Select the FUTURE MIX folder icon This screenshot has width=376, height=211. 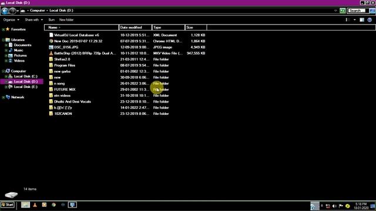coord(51,89)
